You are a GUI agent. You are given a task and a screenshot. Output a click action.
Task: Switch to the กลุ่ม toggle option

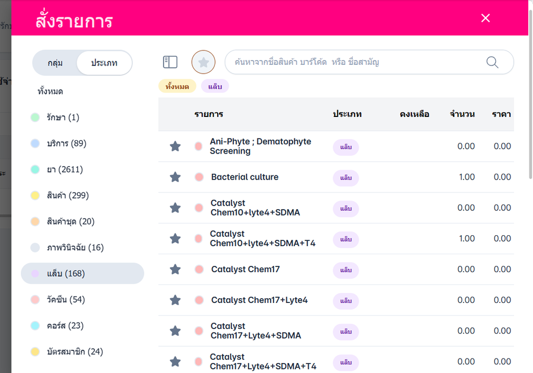click(x=56, y=63)
